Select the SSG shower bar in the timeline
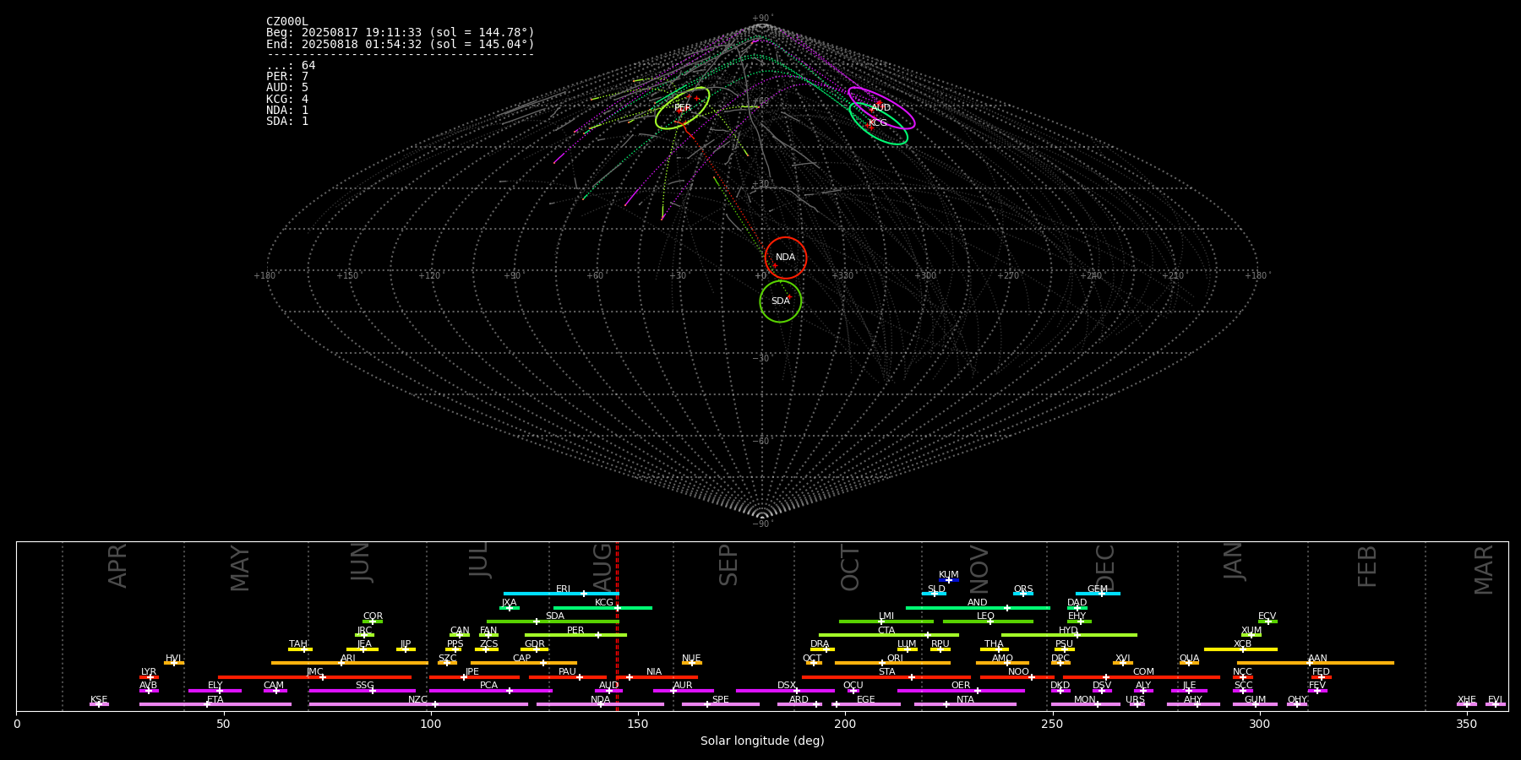 362,691
